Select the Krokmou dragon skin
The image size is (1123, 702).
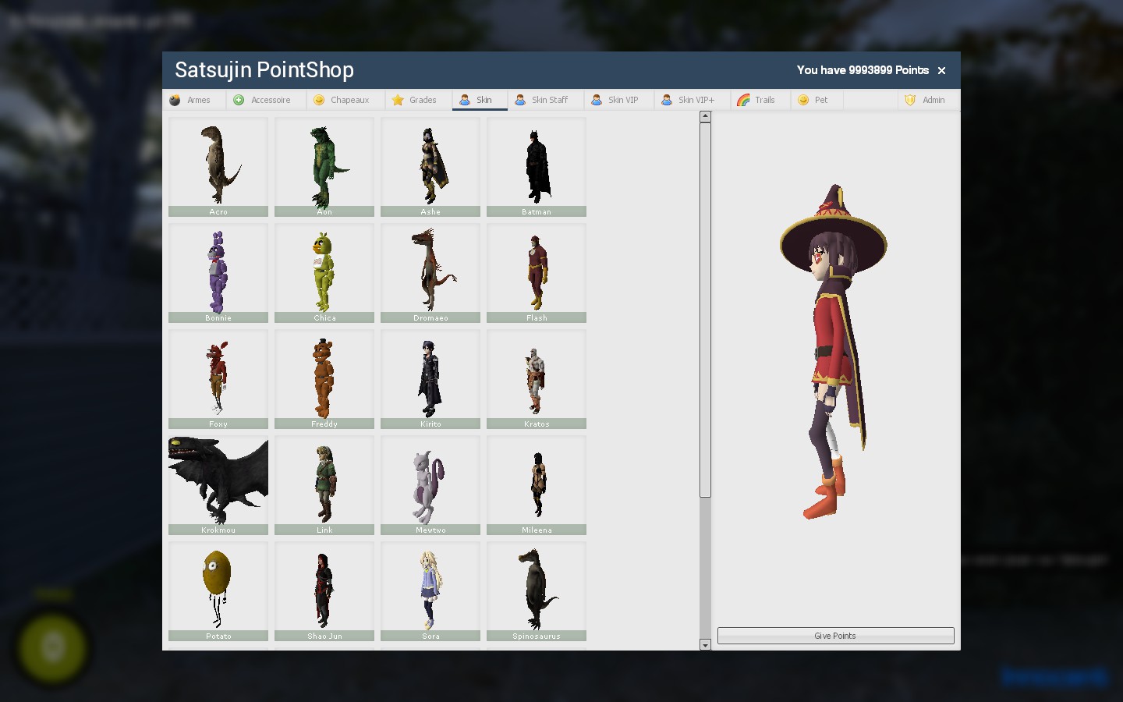[x=218, y=485]
